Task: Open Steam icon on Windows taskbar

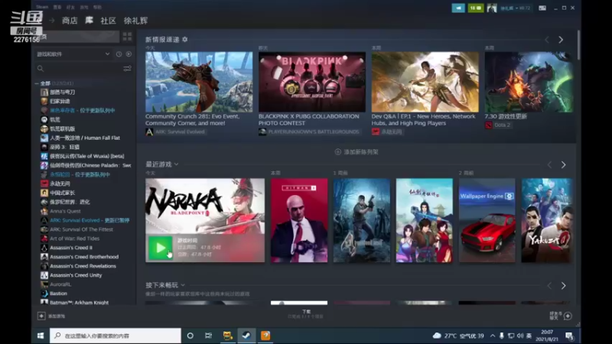Action: pos(246,336)
